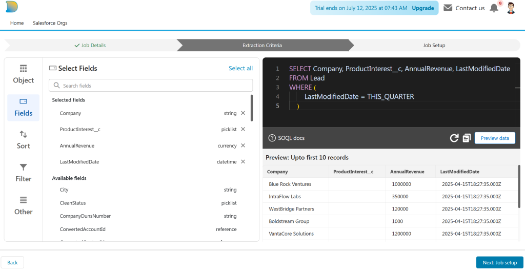Viewport: 525px width, 273px height.
Task: Remove ProductInterest__c from selected fields
Action: tap(243, 130)
